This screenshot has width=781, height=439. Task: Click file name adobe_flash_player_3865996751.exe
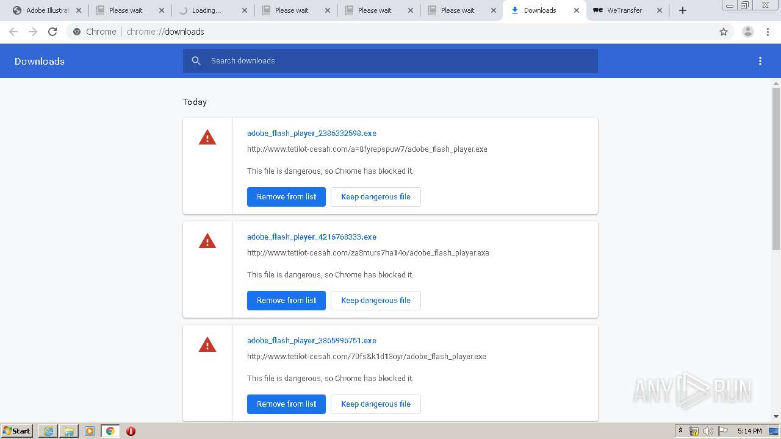pyautogui.click(x=312, y=340)
